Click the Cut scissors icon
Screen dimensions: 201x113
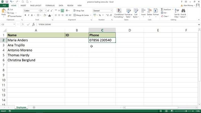(8, 9)
